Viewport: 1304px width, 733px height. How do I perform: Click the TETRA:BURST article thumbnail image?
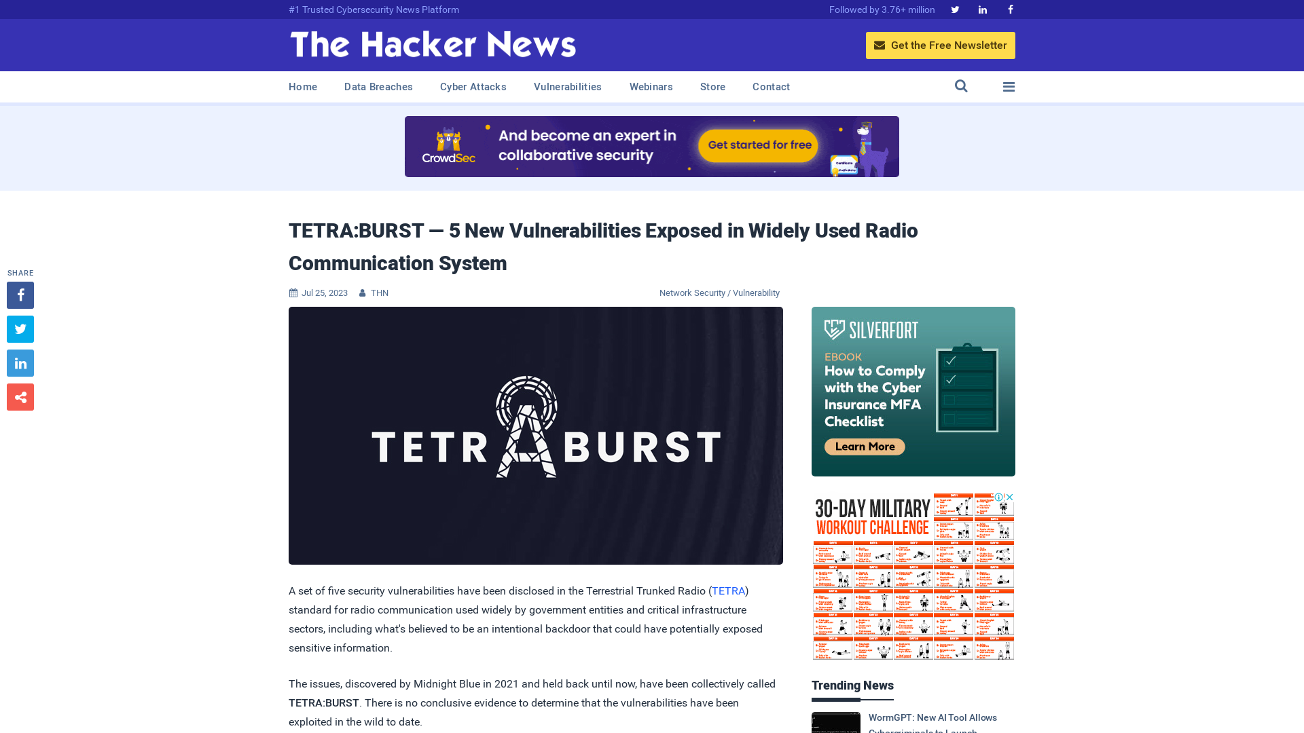click(536, 436)
